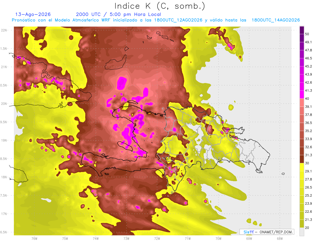Click the colorbar label "46.5"
This screenshot has width=314, height=242.
pyautogui.click(x=309, y=58)
